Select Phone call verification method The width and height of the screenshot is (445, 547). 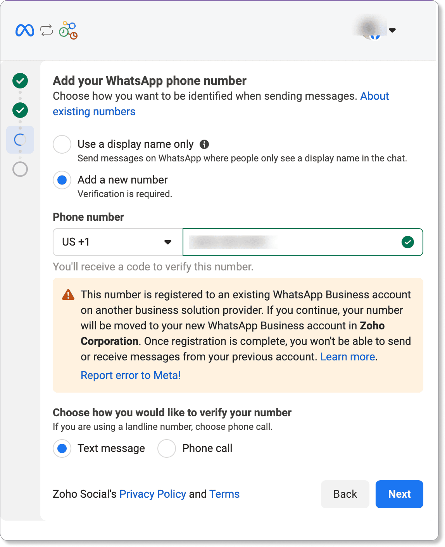167,448
